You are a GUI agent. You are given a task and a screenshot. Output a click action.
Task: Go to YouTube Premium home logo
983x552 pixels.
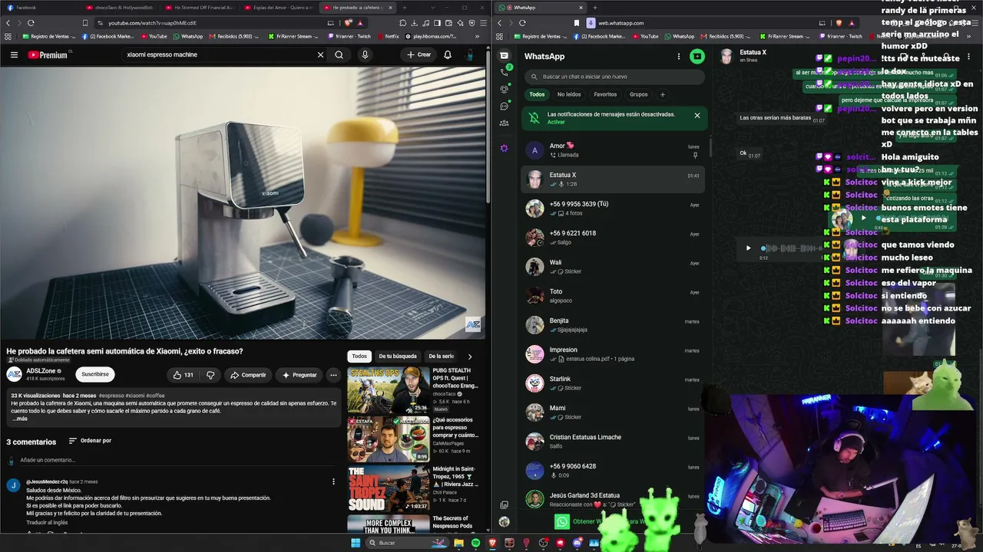[48, 55]
